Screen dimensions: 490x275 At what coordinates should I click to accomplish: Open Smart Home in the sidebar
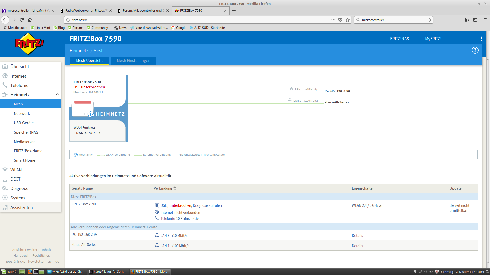[x=31, y=160]
